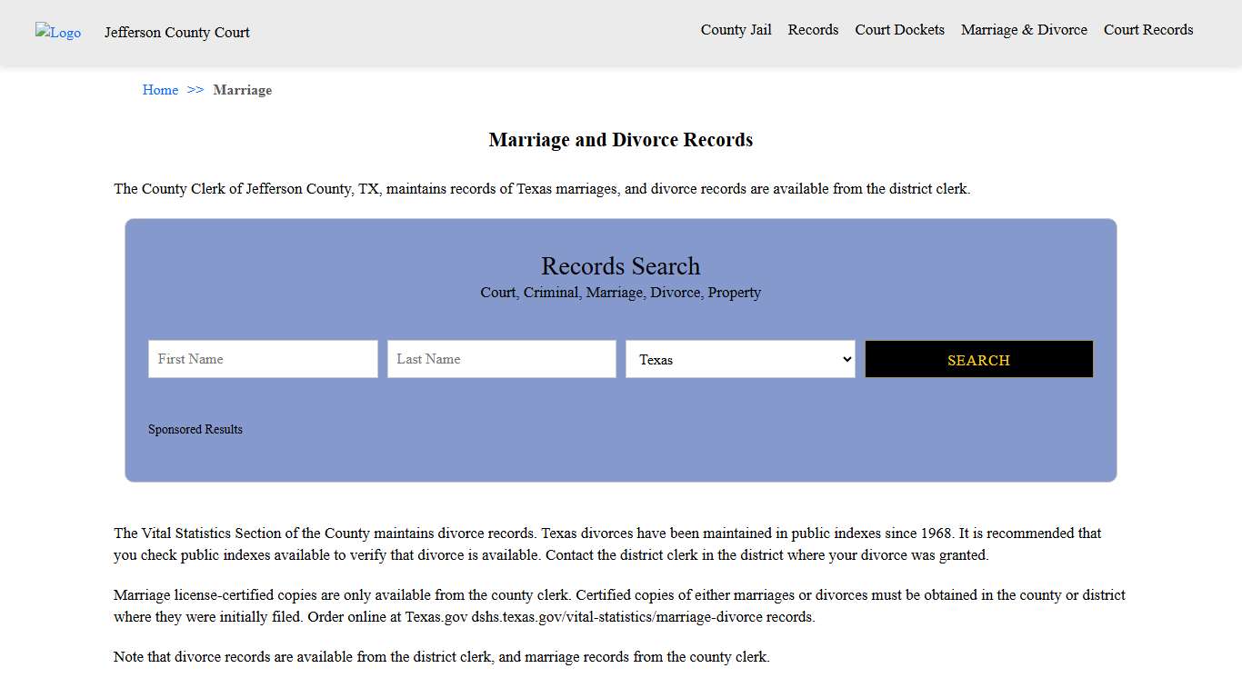Select Court Dockets in the navigation
The height and width of the screenshot is (698, 1242).
(x=899, y=30)
